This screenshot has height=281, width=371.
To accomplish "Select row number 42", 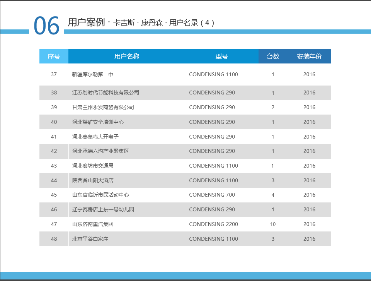I will (x=54, y=151).
